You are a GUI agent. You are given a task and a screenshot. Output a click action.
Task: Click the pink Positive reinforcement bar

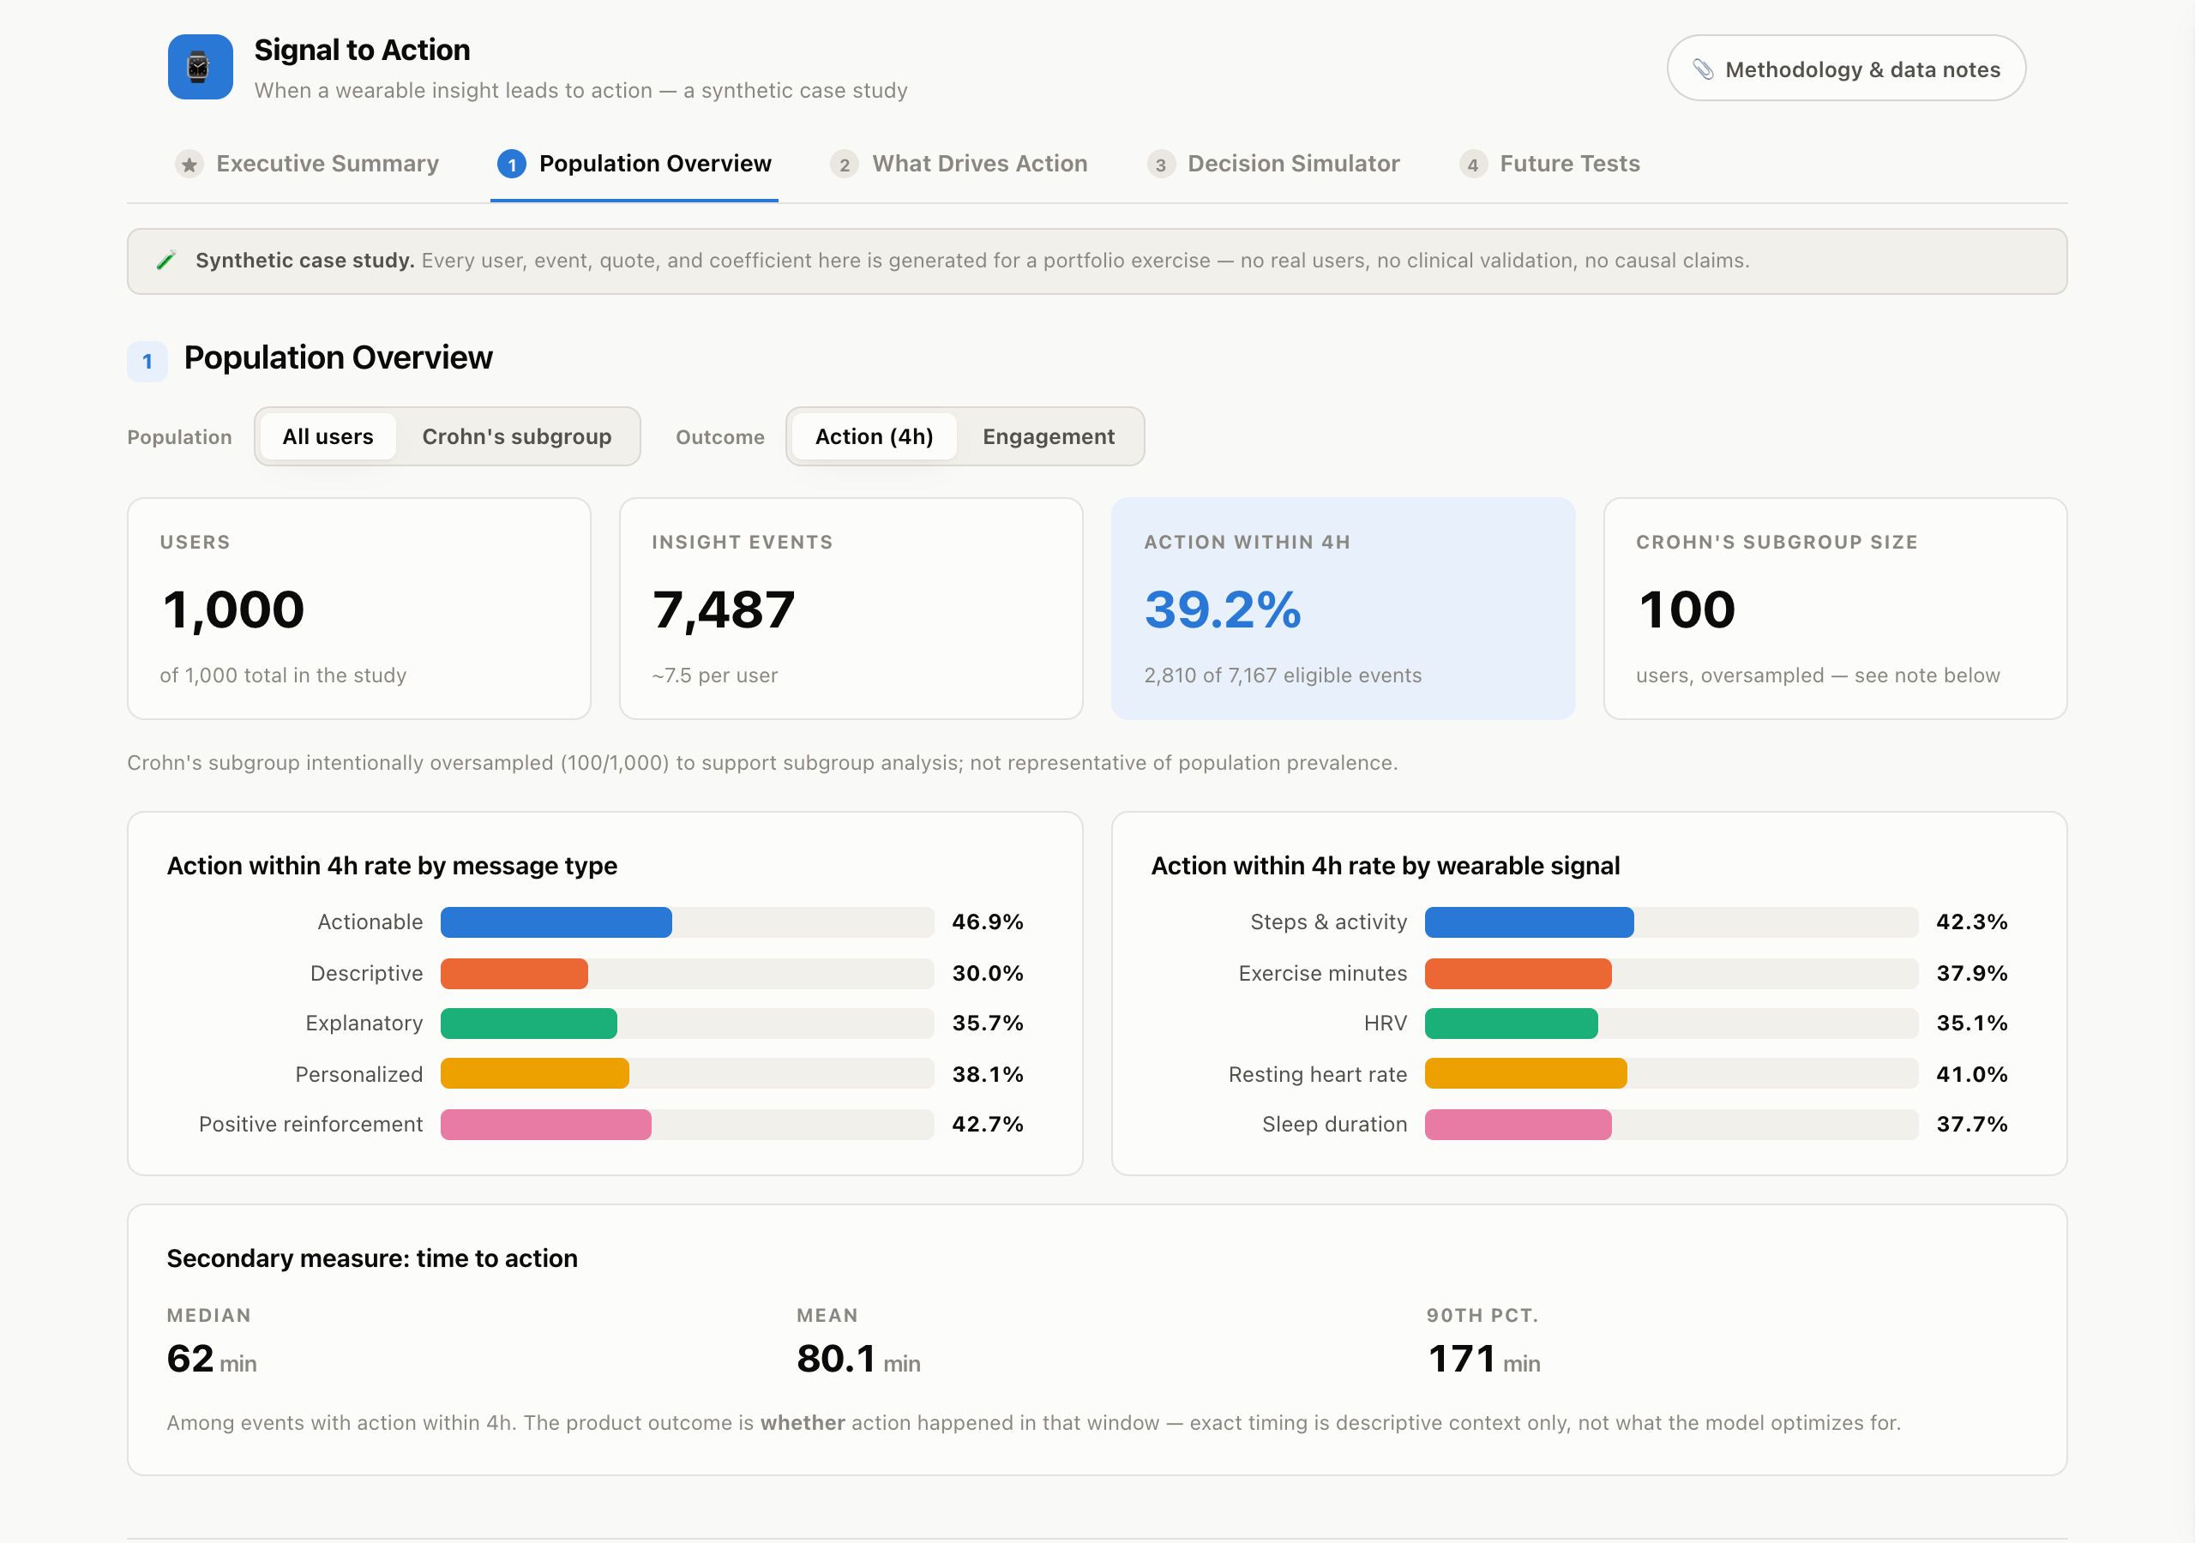pyautogui.click(x=546, y=1125)
